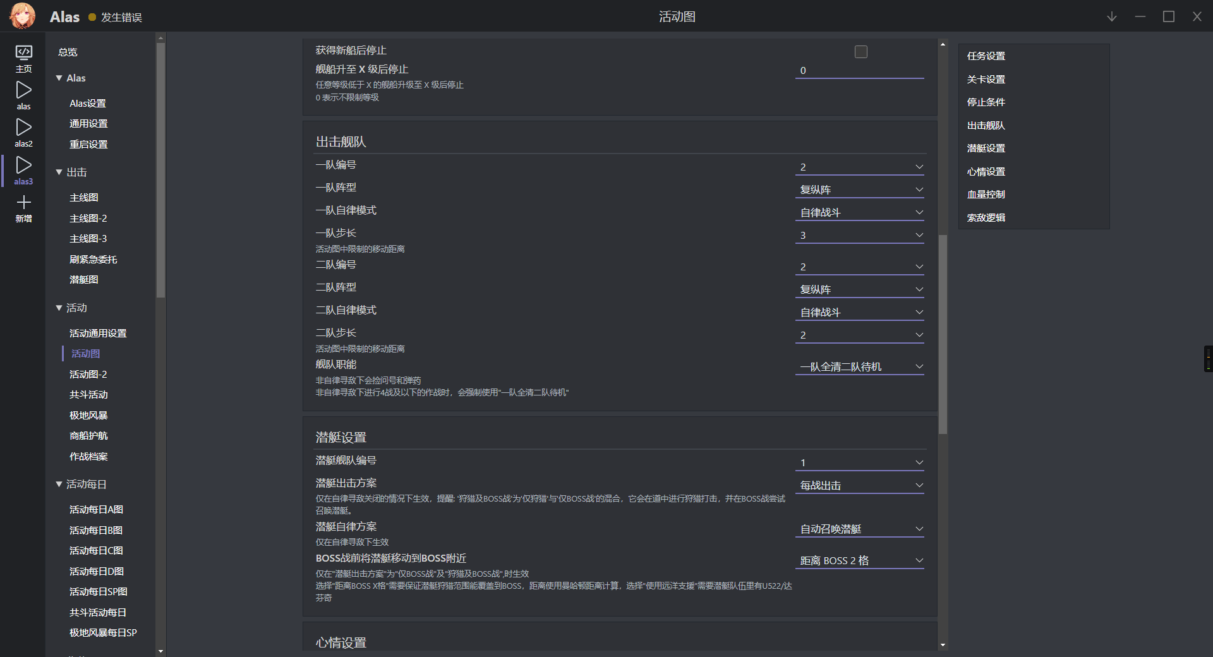Screen dimensions: 1213x657
Task: Open the 潜艇自律方案 dropdown
Action: (859, 529)
